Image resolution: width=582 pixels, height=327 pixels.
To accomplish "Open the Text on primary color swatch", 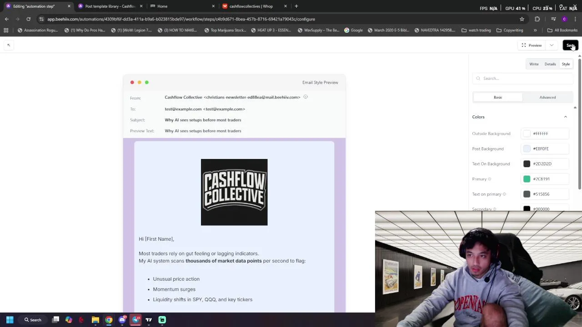I will pos(527,194).
